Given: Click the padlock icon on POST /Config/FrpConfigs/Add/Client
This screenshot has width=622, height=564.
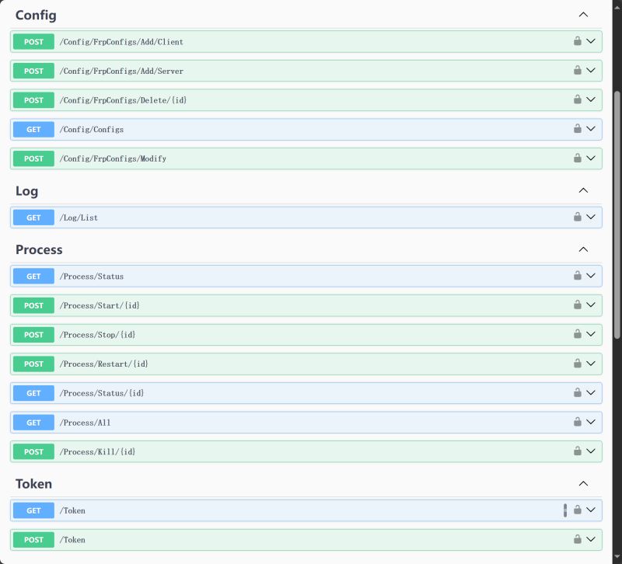Looking at the screenshot, I should [x=577, y=41].
